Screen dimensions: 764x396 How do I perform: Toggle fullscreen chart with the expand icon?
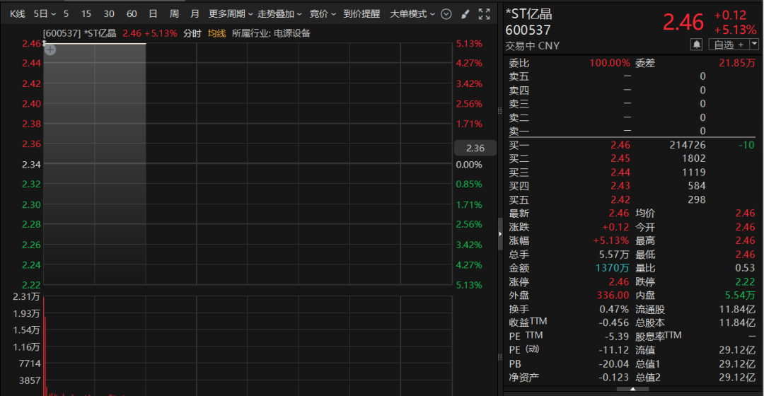[485, 14]
